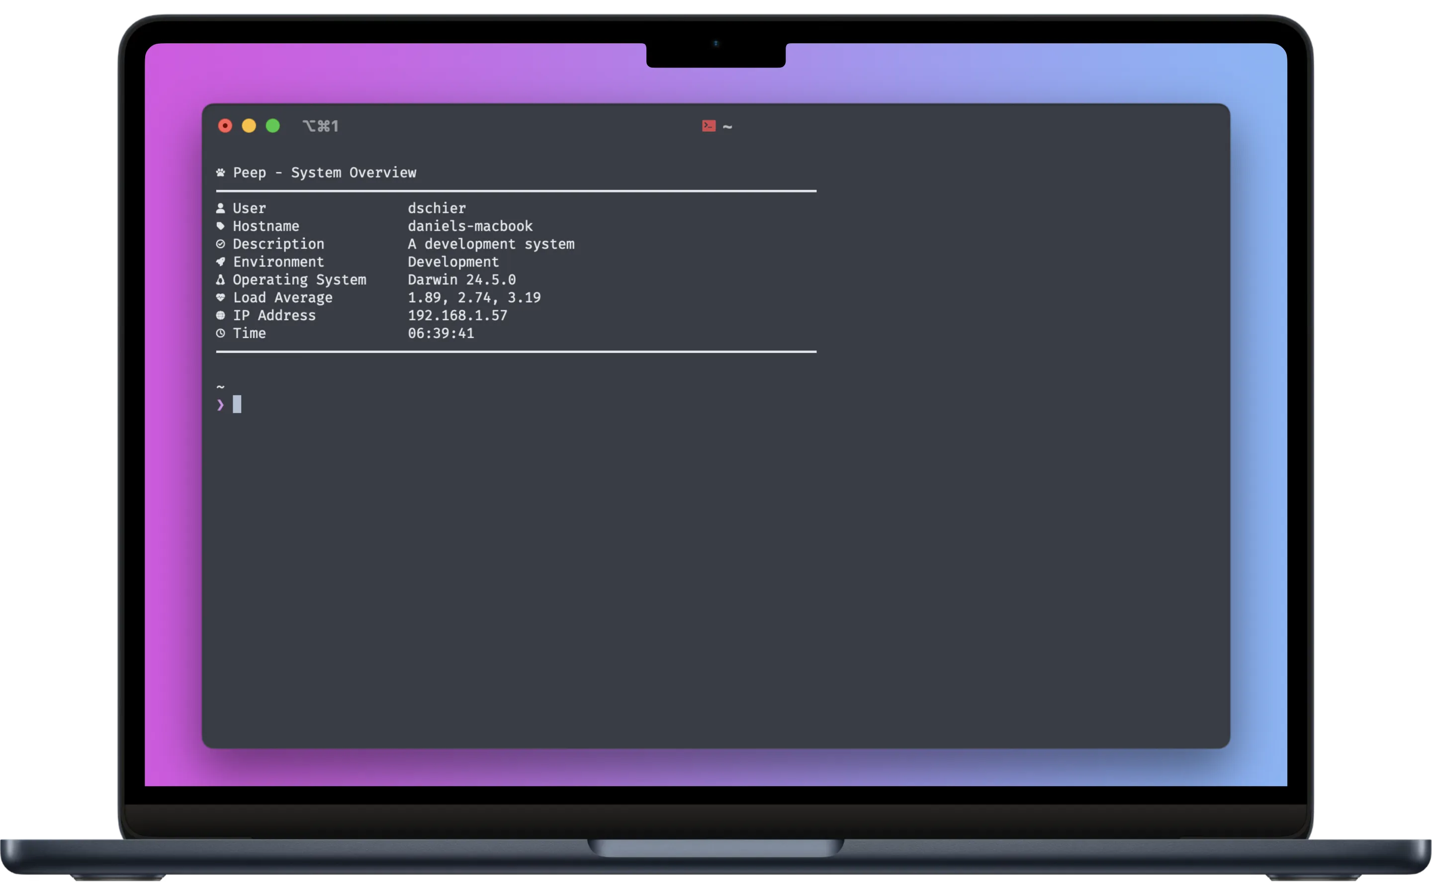
Task: Click the dschier username value
Action: 436,208
